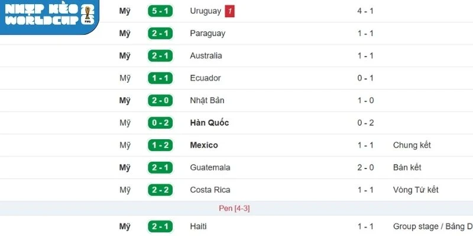Click the Nhật Bản team name

point(208,100)
